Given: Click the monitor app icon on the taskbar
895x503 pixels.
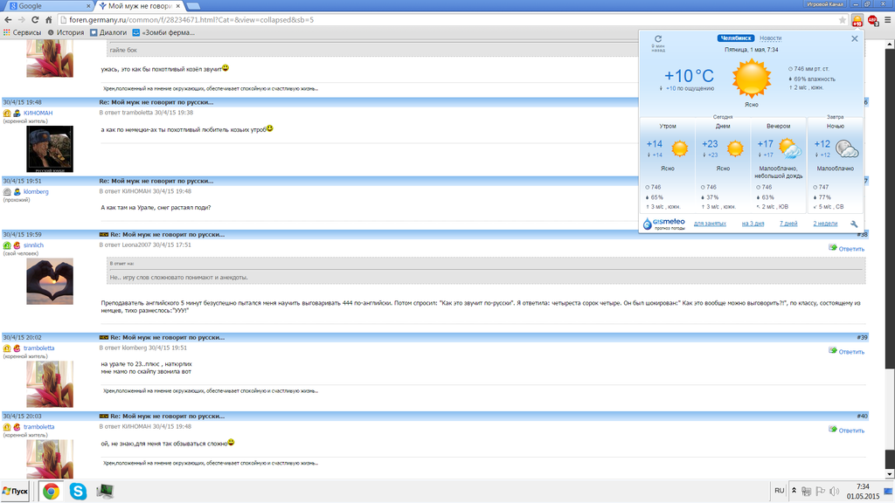Looking at the screenshot, I should click(105, 491).
